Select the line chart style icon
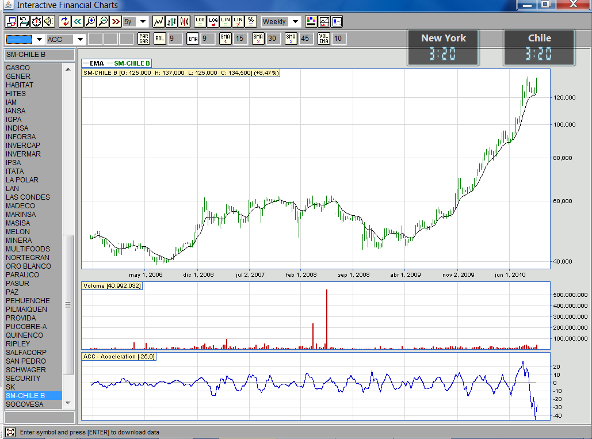Image resolution: width=592 pixels, height=439 pixels. pos(159,21)
